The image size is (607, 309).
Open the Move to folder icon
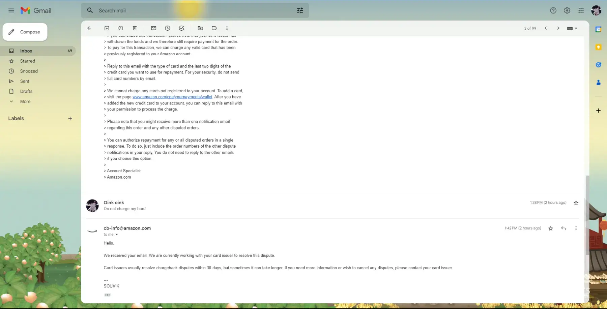[200, 28]
